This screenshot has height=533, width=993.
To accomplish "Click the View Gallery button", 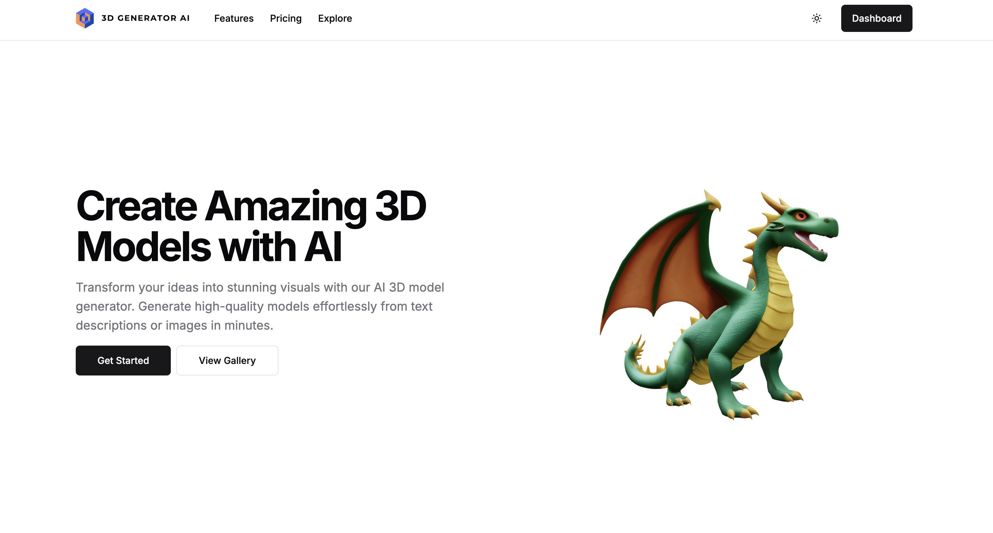I will tap(227, 360).
